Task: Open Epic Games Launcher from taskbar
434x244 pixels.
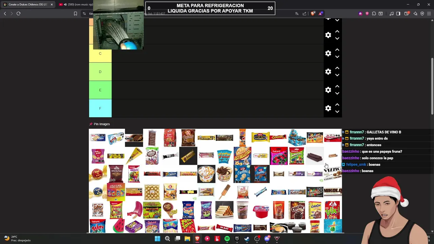Action: pos(237,239)
